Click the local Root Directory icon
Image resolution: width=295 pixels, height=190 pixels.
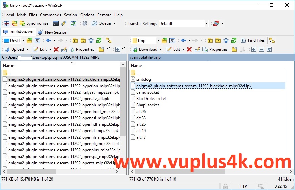click(x=83, y=40)
